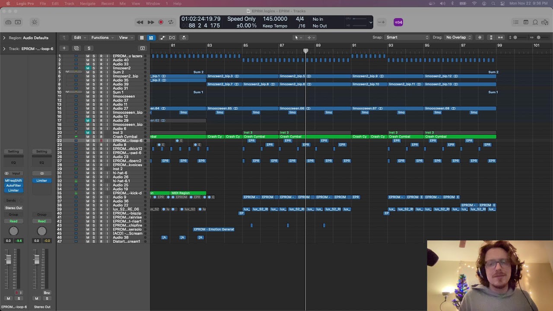Viewport: 553px width, 311px height.
Task: Toggle horizontal auto zoom icon
Action: coord(500,38)
